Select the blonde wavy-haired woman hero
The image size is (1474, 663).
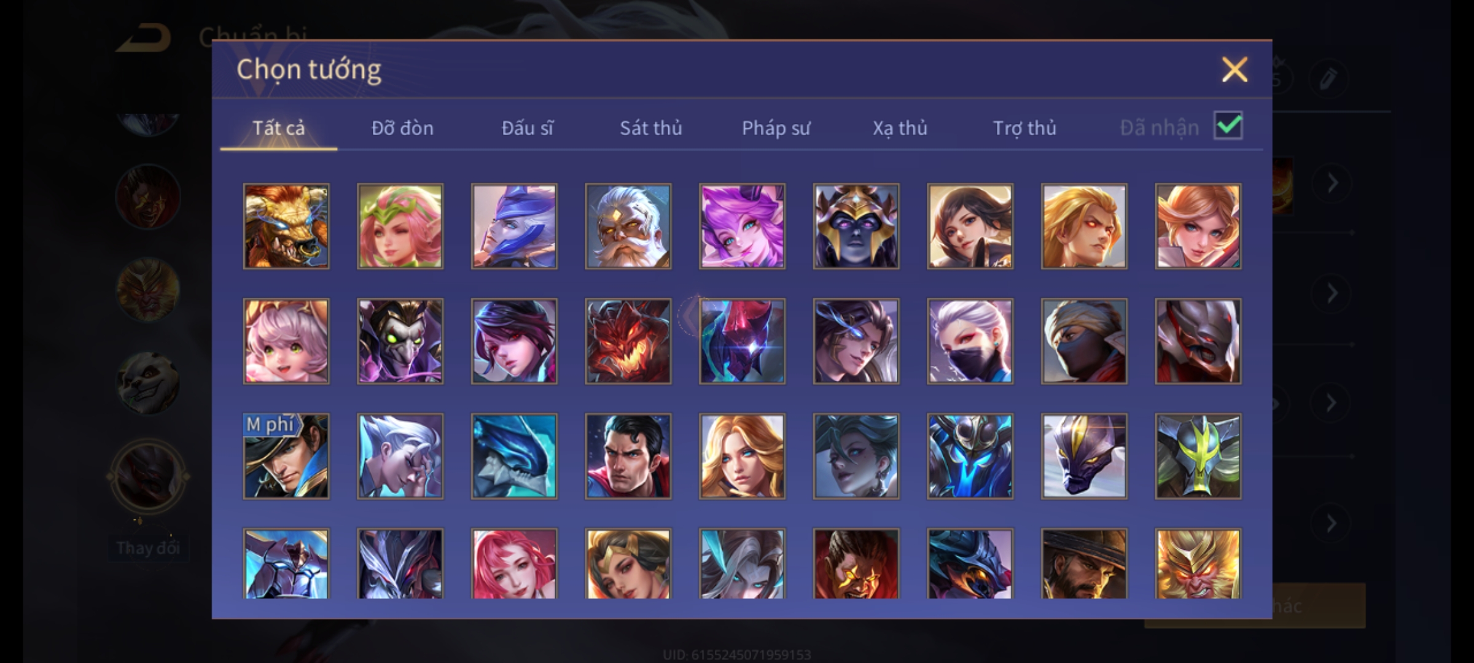coord(742,456)
